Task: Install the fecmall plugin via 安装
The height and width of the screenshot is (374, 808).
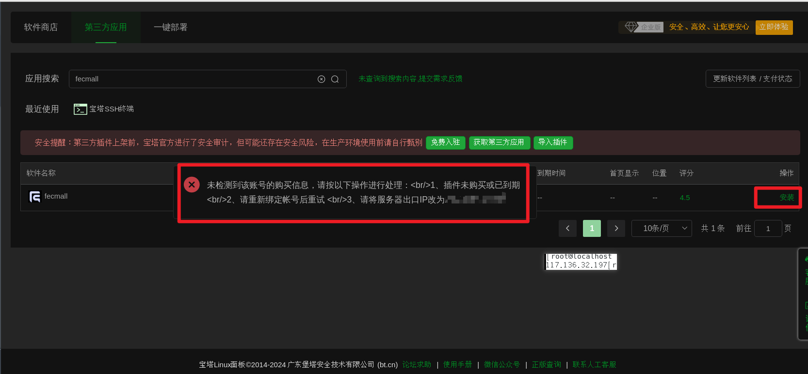Action: 787,198
